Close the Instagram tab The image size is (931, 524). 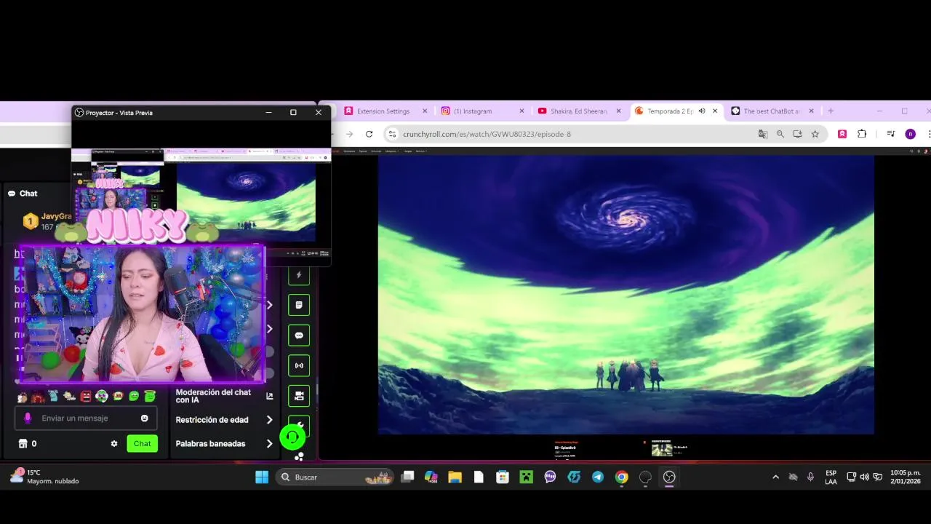(x=522, y=111)
